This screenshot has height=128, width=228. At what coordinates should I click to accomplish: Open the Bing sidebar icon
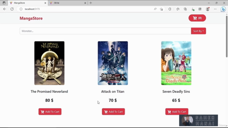click(x=223, y=9)
